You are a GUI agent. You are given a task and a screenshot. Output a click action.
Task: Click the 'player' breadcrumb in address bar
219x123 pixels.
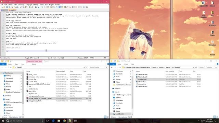click(168, 67)
